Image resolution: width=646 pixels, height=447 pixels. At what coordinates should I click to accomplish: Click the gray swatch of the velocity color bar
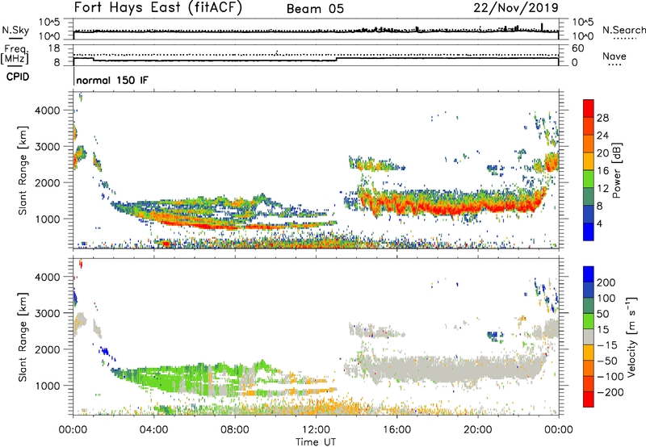click(589, 337)
